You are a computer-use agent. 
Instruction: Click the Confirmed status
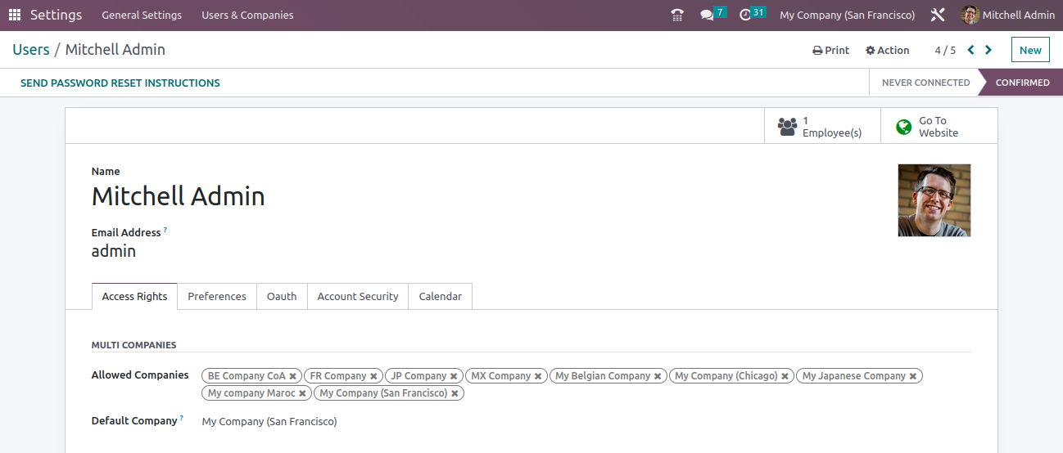pyautogui.click(x=1022, y=83)
